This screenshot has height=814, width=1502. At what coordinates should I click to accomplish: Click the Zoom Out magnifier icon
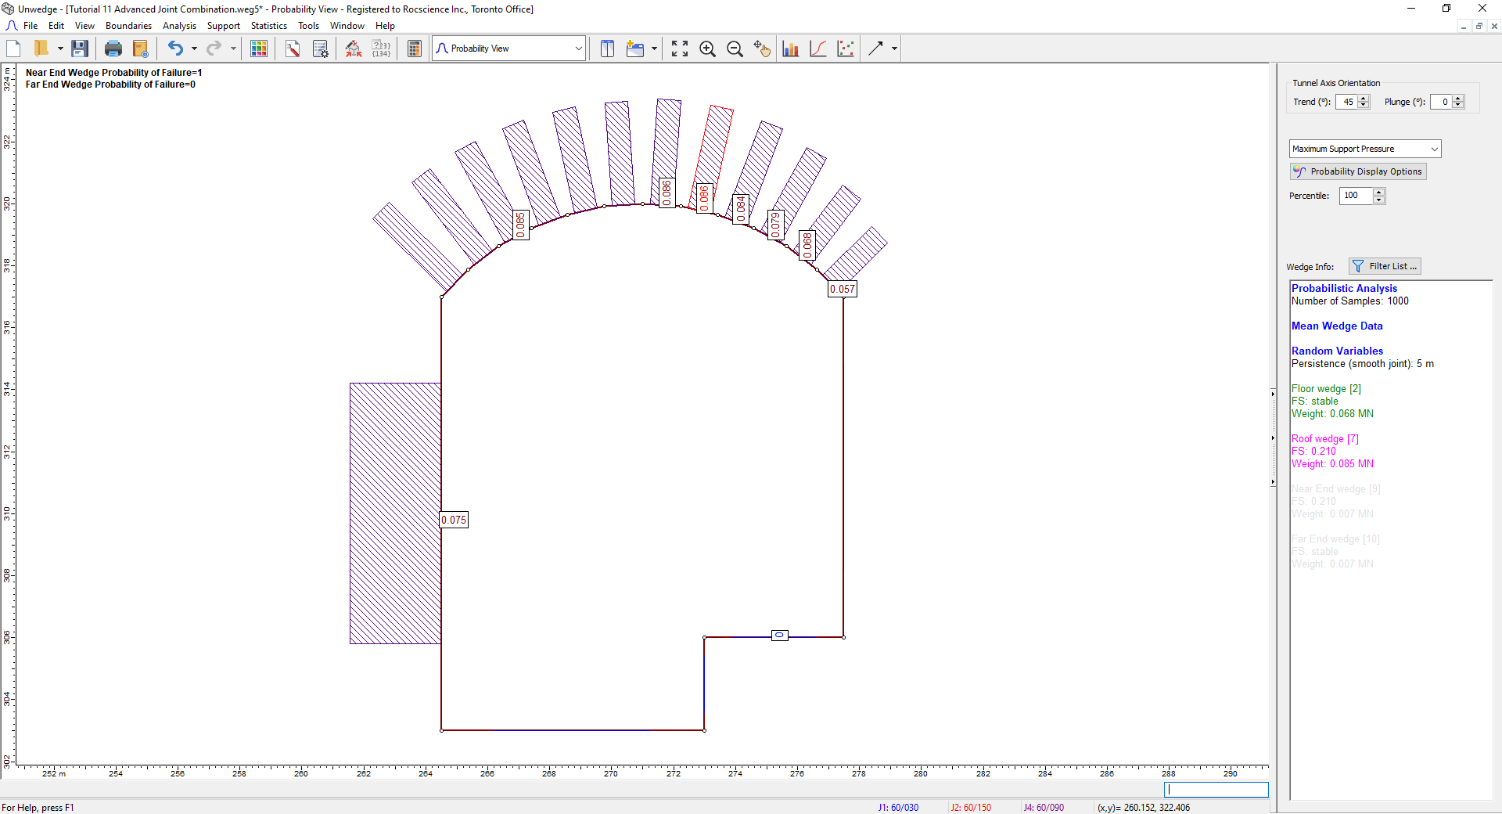[x=735, y=49]
